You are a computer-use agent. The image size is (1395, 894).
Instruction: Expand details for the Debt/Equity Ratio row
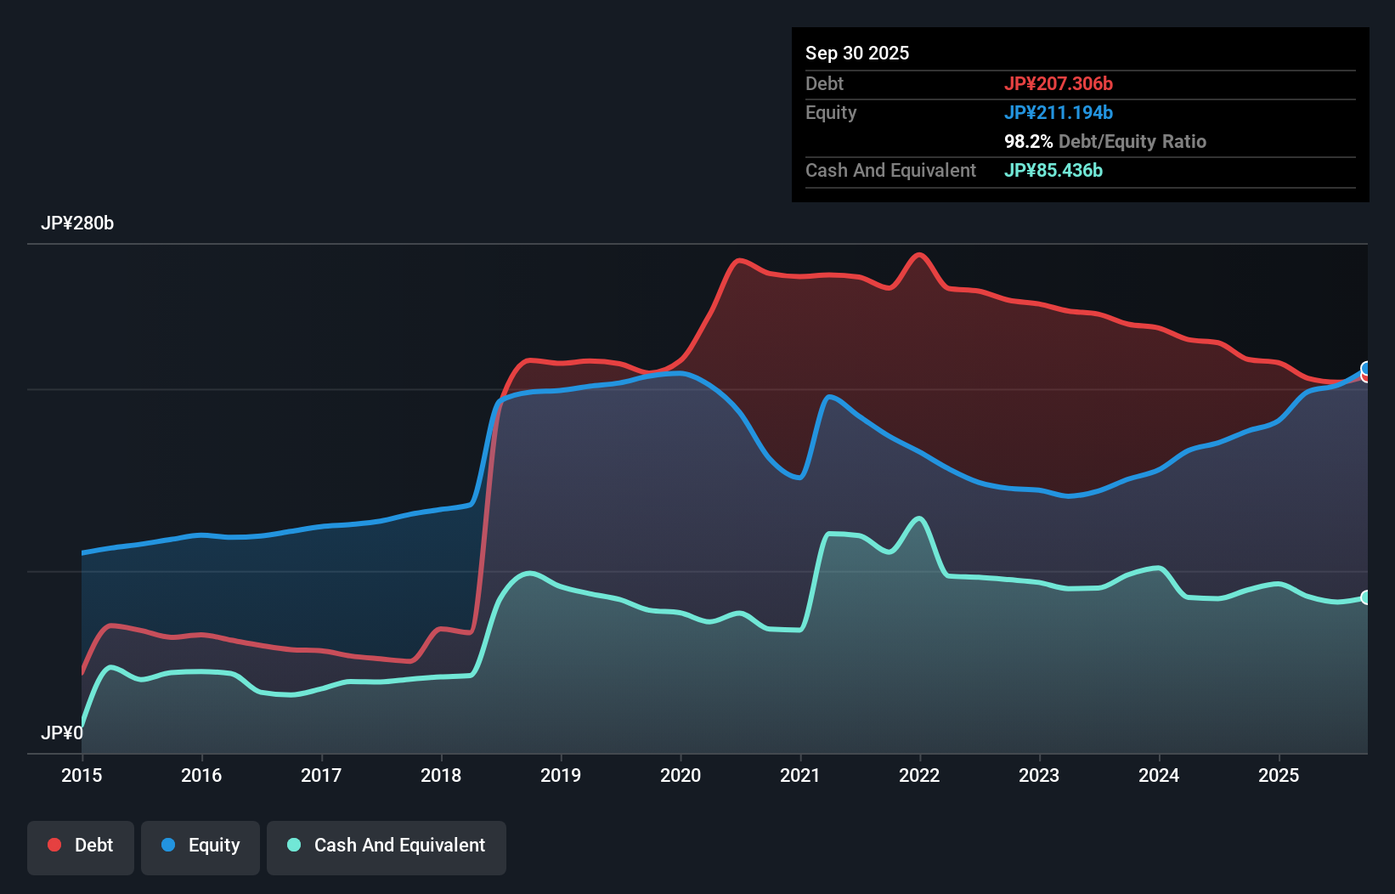[1105, 141]
